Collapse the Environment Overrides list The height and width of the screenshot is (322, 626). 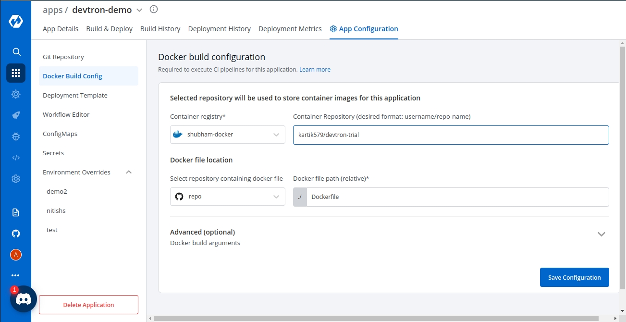tap(129, 172)
